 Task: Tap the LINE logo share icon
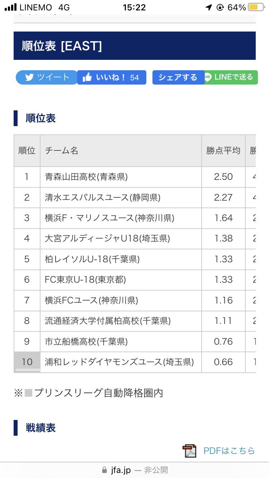click(x=208, y=77)
